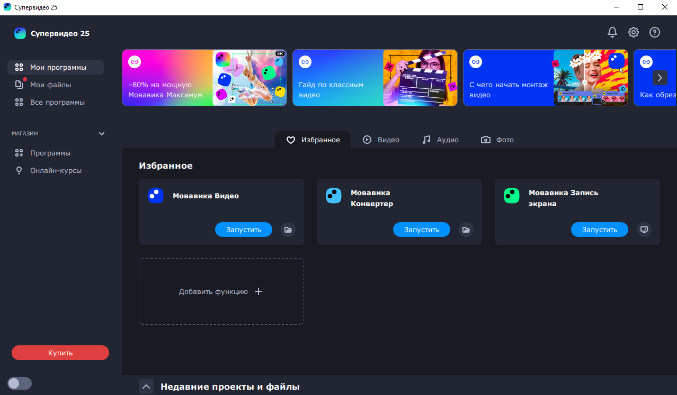Open the Фото tab
The width and height of the screenshot is (677, 395).
pos(497,140)
